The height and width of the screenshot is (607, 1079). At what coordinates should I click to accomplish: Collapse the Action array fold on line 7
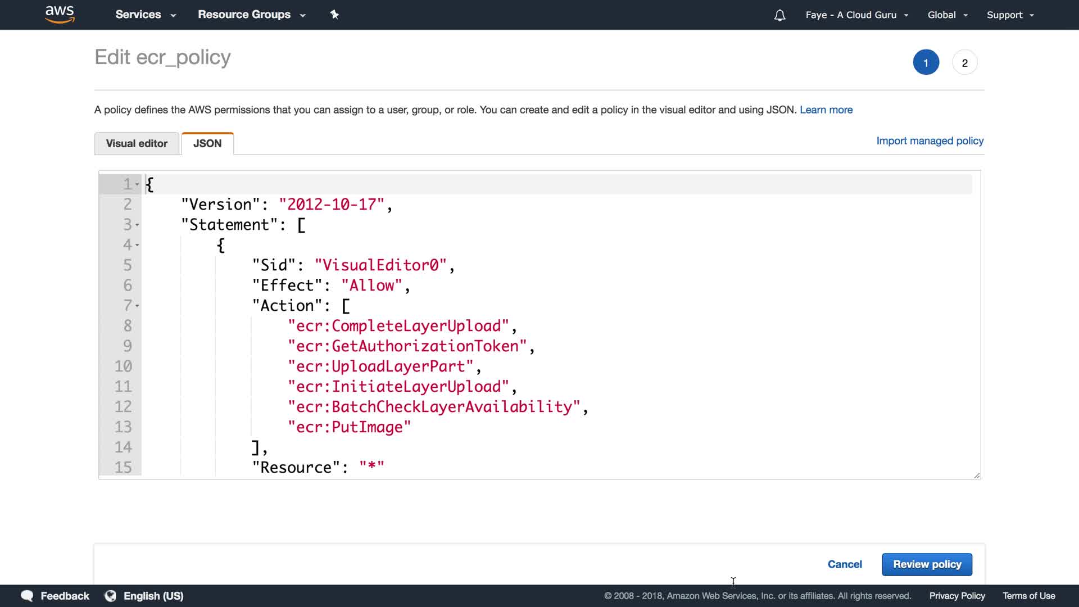click(137, 306)
